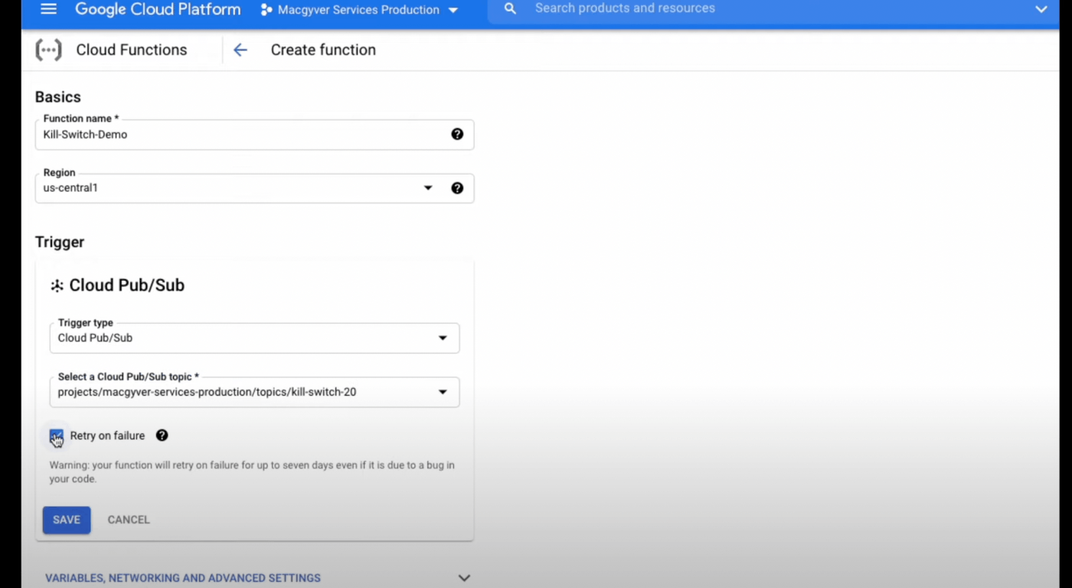Image resolution: width=1072 pixels, height=588 pixels.
Task: Open the Trigger type dropdown
Action: (254, 338)
